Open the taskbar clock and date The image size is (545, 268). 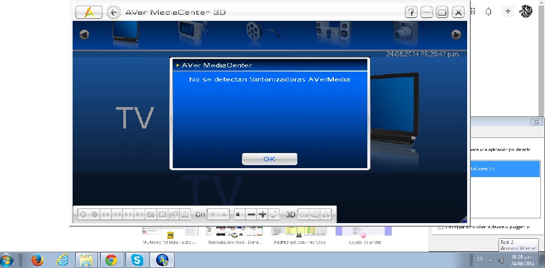523,260
